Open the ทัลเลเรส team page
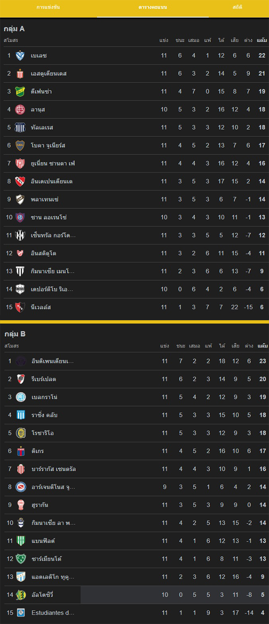Image resolution: width=269 pixels, height=624 pixels. pyautogui.click(x=42, y=127)
